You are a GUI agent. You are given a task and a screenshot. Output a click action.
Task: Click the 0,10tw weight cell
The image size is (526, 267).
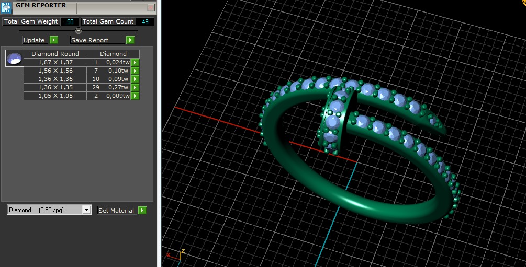[118, 71]
